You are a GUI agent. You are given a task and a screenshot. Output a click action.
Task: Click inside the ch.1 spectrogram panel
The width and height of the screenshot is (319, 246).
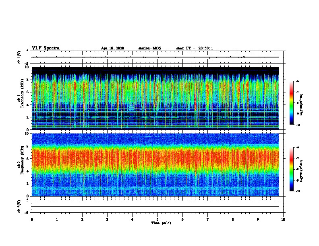tap(155, 98)
